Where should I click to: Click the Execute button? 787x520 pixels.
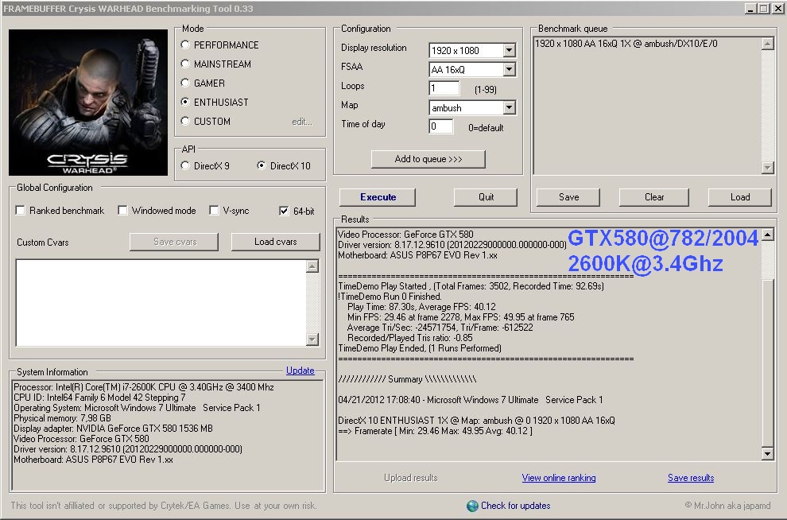click(378, 197)
